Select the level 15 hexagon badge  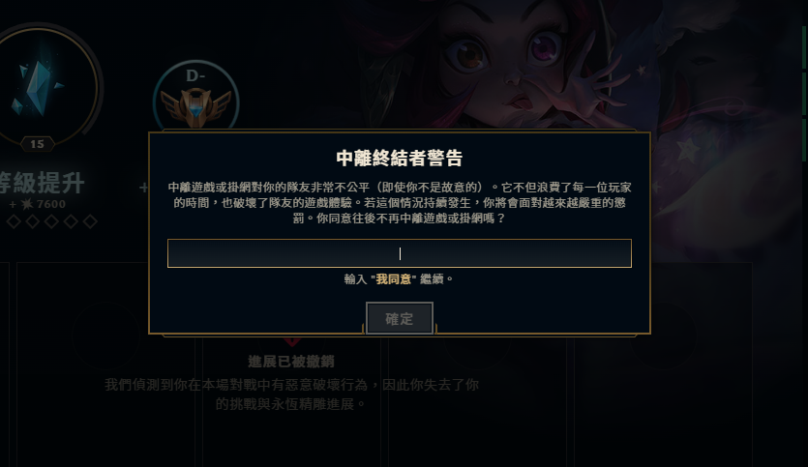pyautogui.click(x=37, y=144)
